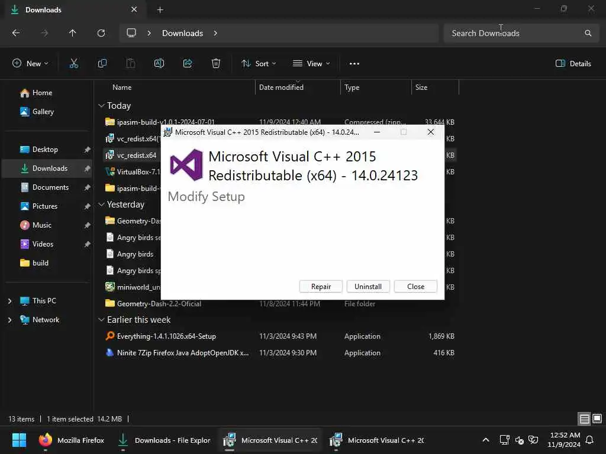Select the Everything-1.4.1.1026.x64-Setup file
606x454 pixels.
click(x=280, y=336)
